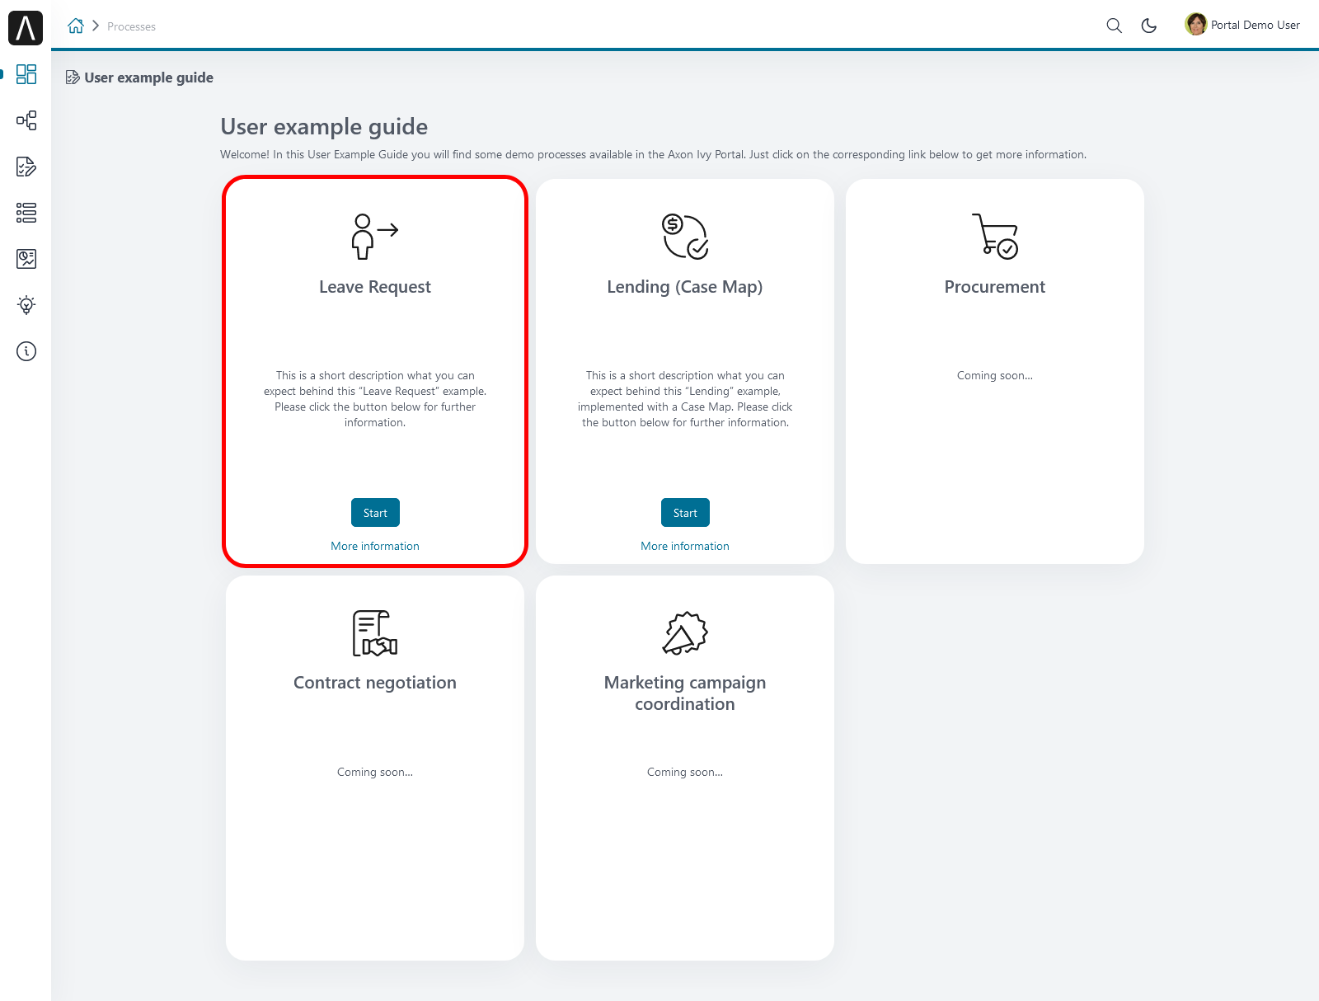1319x1001 pixels.
Task: Click the Portal Demo User avatar
Action: coord(1195,25)
